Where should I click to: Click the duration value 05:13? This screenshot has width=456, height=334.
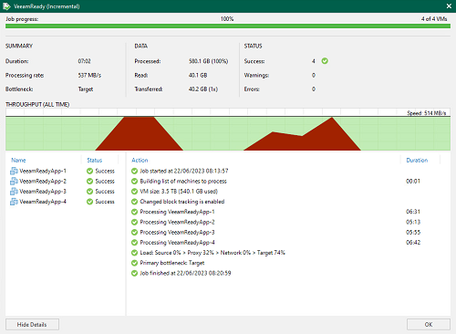click(x=413, y=222)
